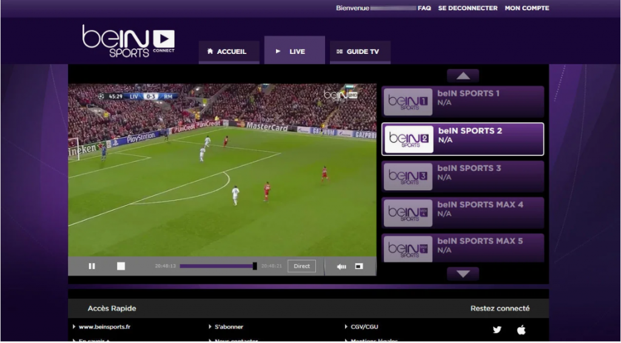Image resolution: width=621 pixels, height=343 pixels.
Task: Click the beIN SPORTS Connect logo
Action: pos(129,41)
